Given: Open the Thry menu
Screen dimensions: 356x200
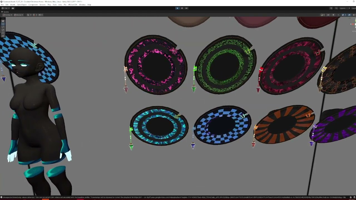Looking at the screenshot, I should (x=49, y=5).
